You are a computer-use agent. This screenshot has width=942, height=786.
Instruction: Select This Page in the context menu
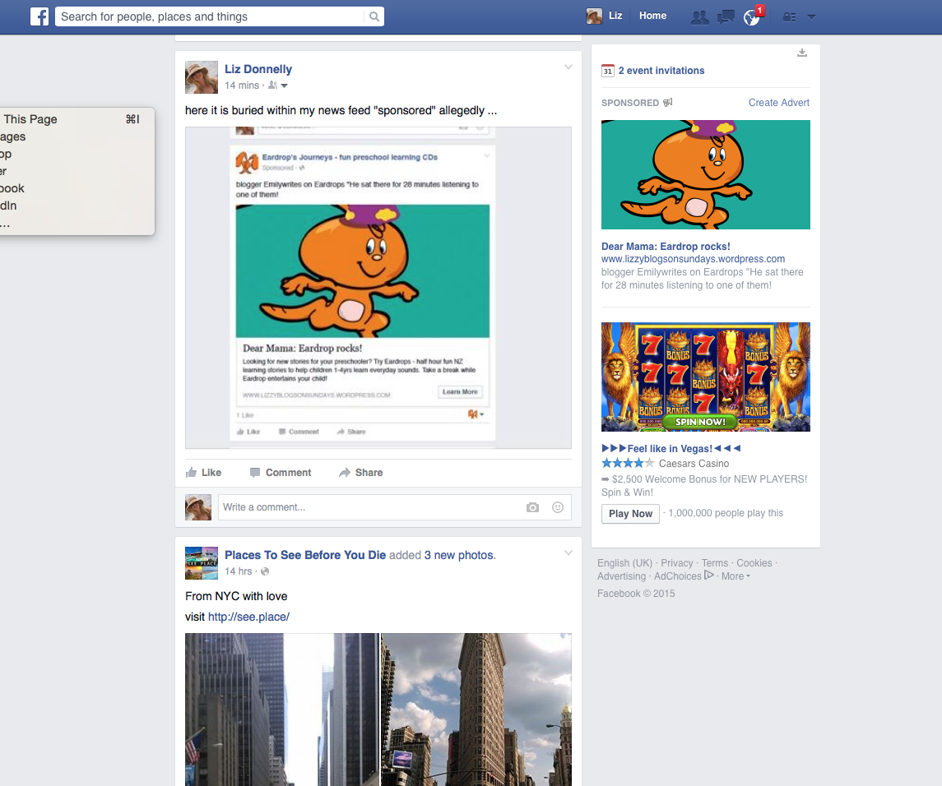tap(30, 119)
